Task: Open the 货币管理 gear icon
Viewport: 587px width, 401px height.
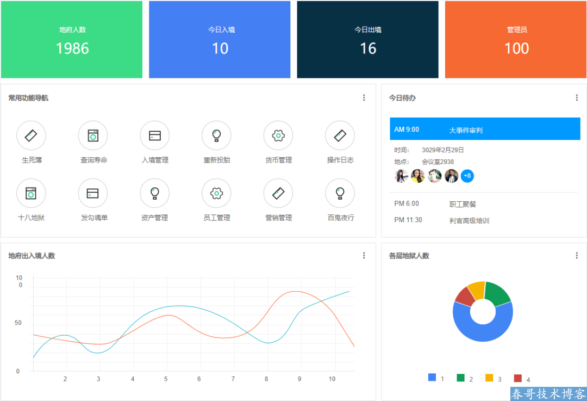Action: pyautogui.click(x=278, y=135)
